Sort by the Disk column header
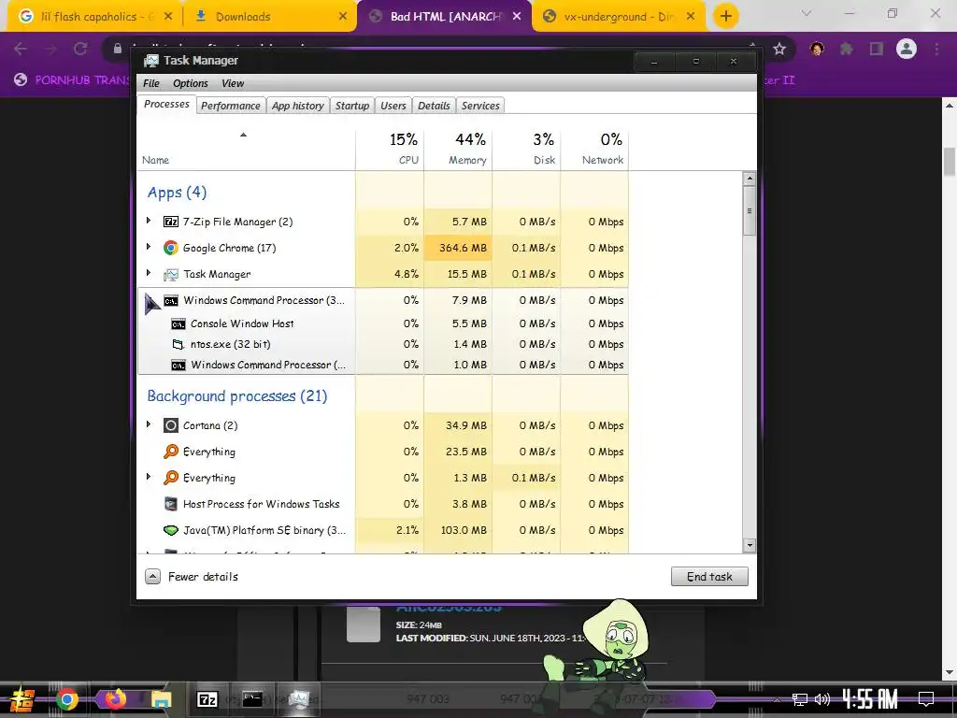Viewport: 957px width, 718px height. click(x=526, y=149)
